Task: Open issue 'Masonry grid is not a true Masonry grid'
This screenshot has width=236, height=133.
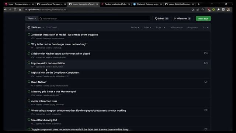Action: click(53, 92)
